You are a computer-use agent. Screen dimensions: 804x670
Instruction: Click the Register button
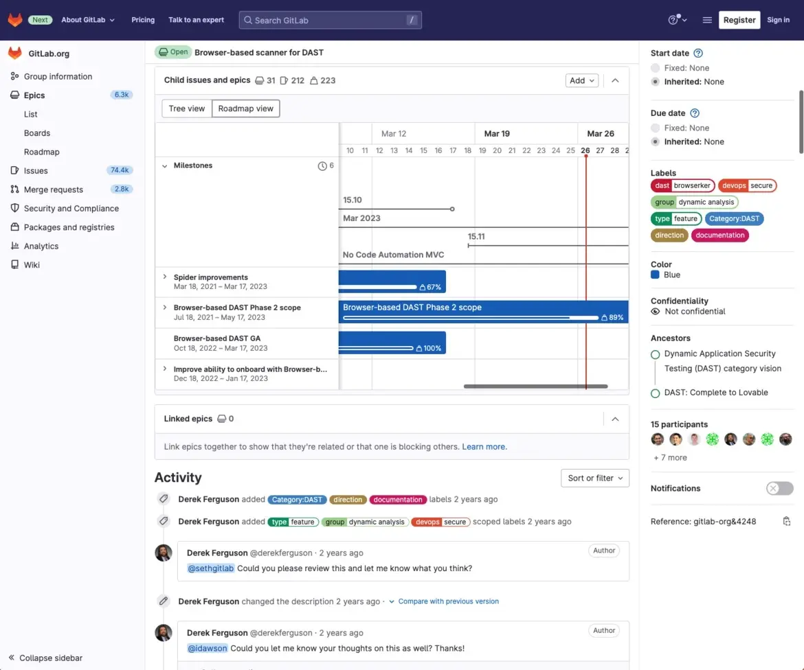[739, 20]
